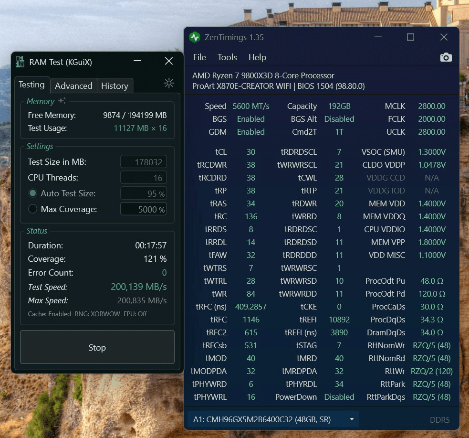Screen dimensions: 469x438
Task: Click the Duration value 00:17:57
Action: (x=151, y=246)
